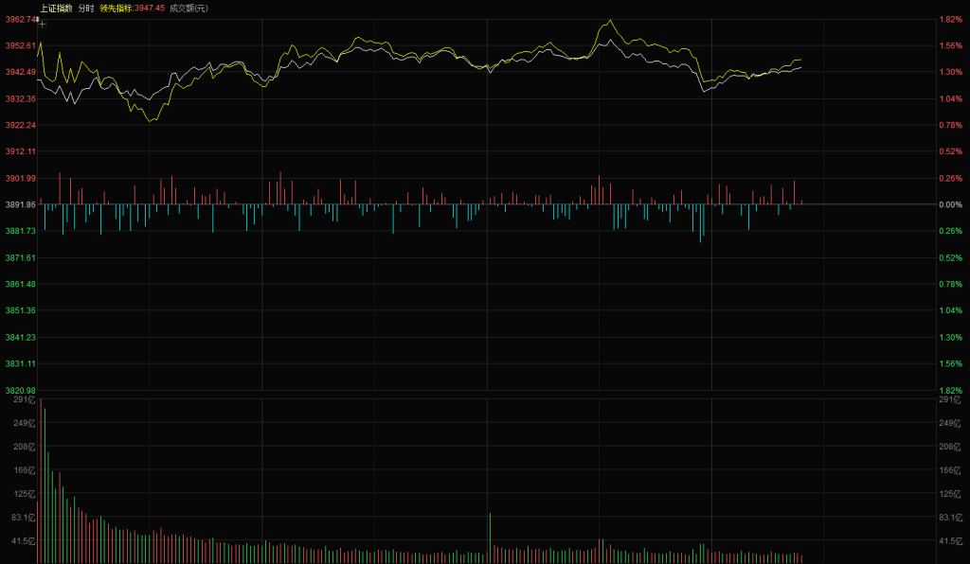Click the right endpoint of the white line
Viewport: 970px width, 564px height.
point(800,67)
